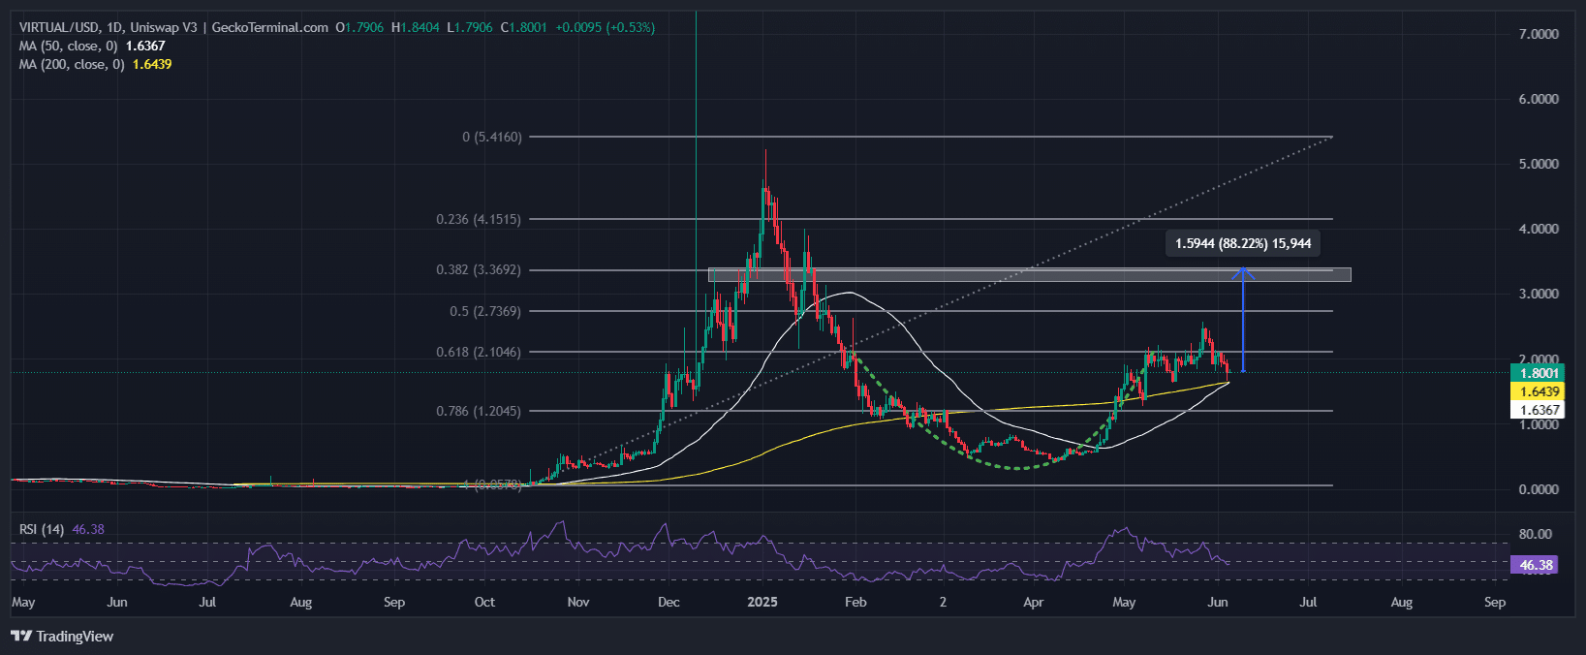Click the 4.0000 price axis label

(1539, 229)
